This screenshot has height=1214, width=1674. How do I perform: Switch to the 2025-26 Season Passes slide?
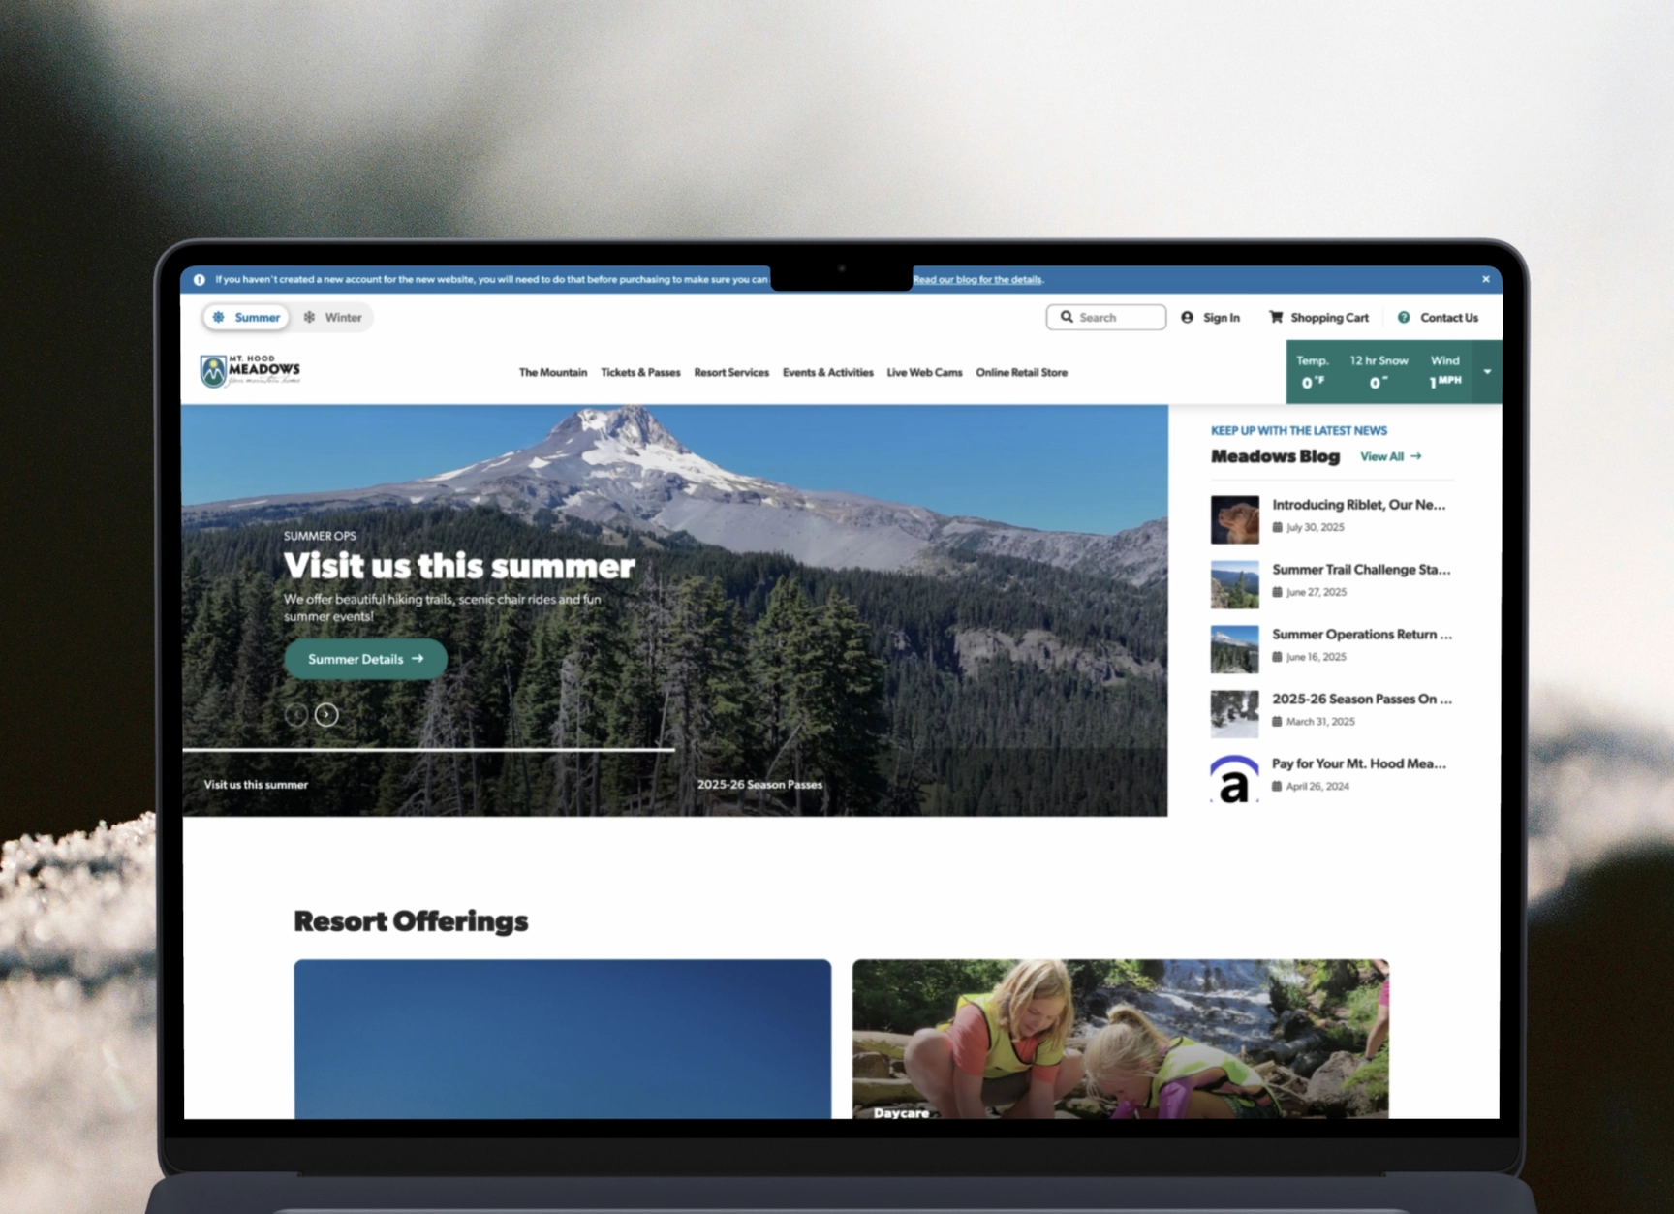pos(759,785)
